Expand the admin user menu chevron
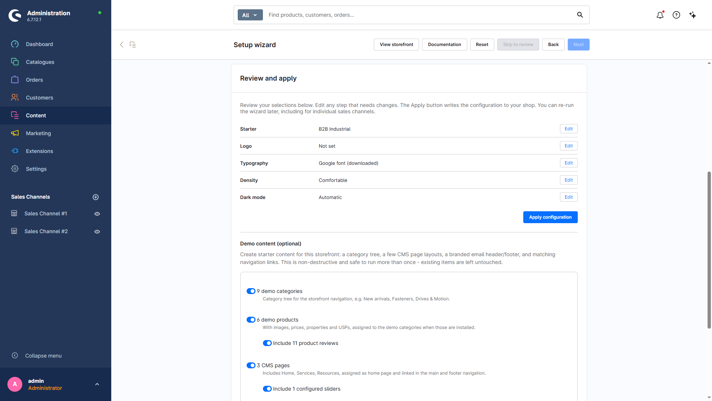Image resolution: width=712 pixels, height=401 pixels. [x=97, y=384]
